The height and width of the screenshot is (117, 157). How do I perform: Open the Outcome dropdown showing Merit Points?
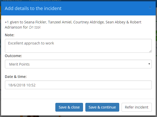[78, 64]
